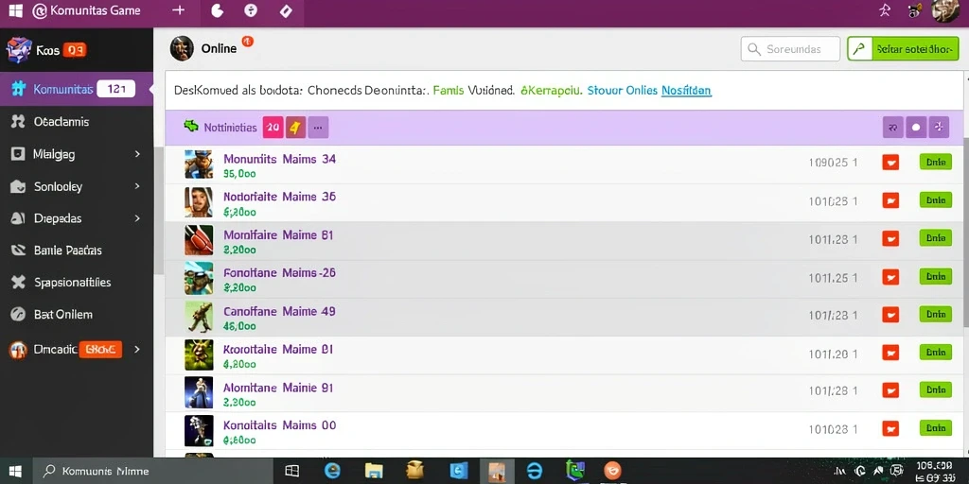
Task: Open Otaclannis in the sidebar
Action: [x=62, y=122]
